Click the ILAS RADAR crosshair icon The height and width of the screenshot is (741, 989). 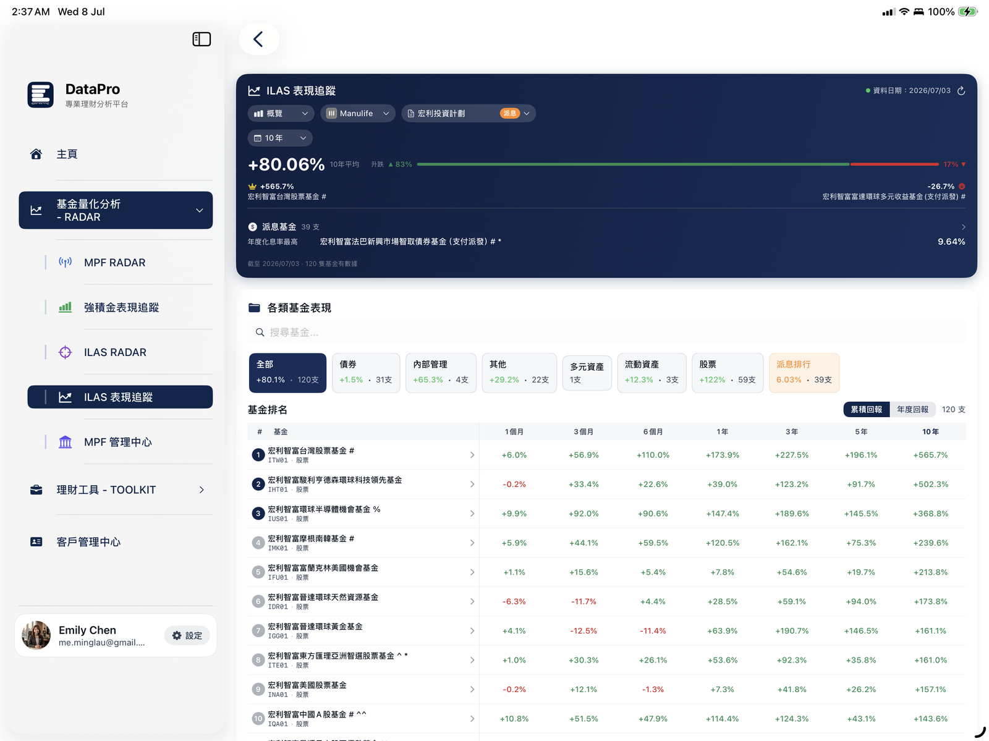pyautogui.click(x=65, y=352)
